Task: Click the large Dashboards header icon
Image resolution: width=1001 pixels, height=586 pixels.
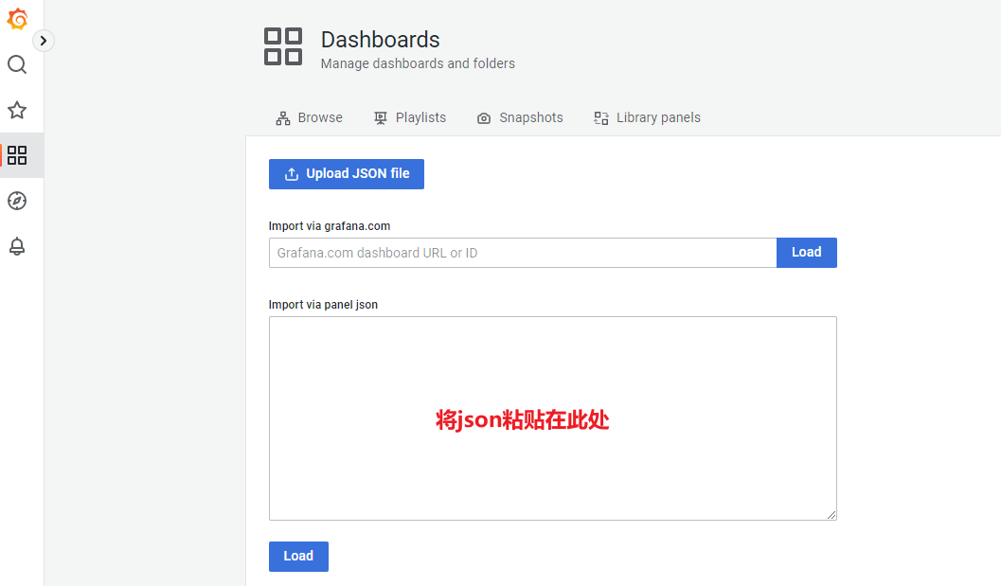Action: coord(283,46)
